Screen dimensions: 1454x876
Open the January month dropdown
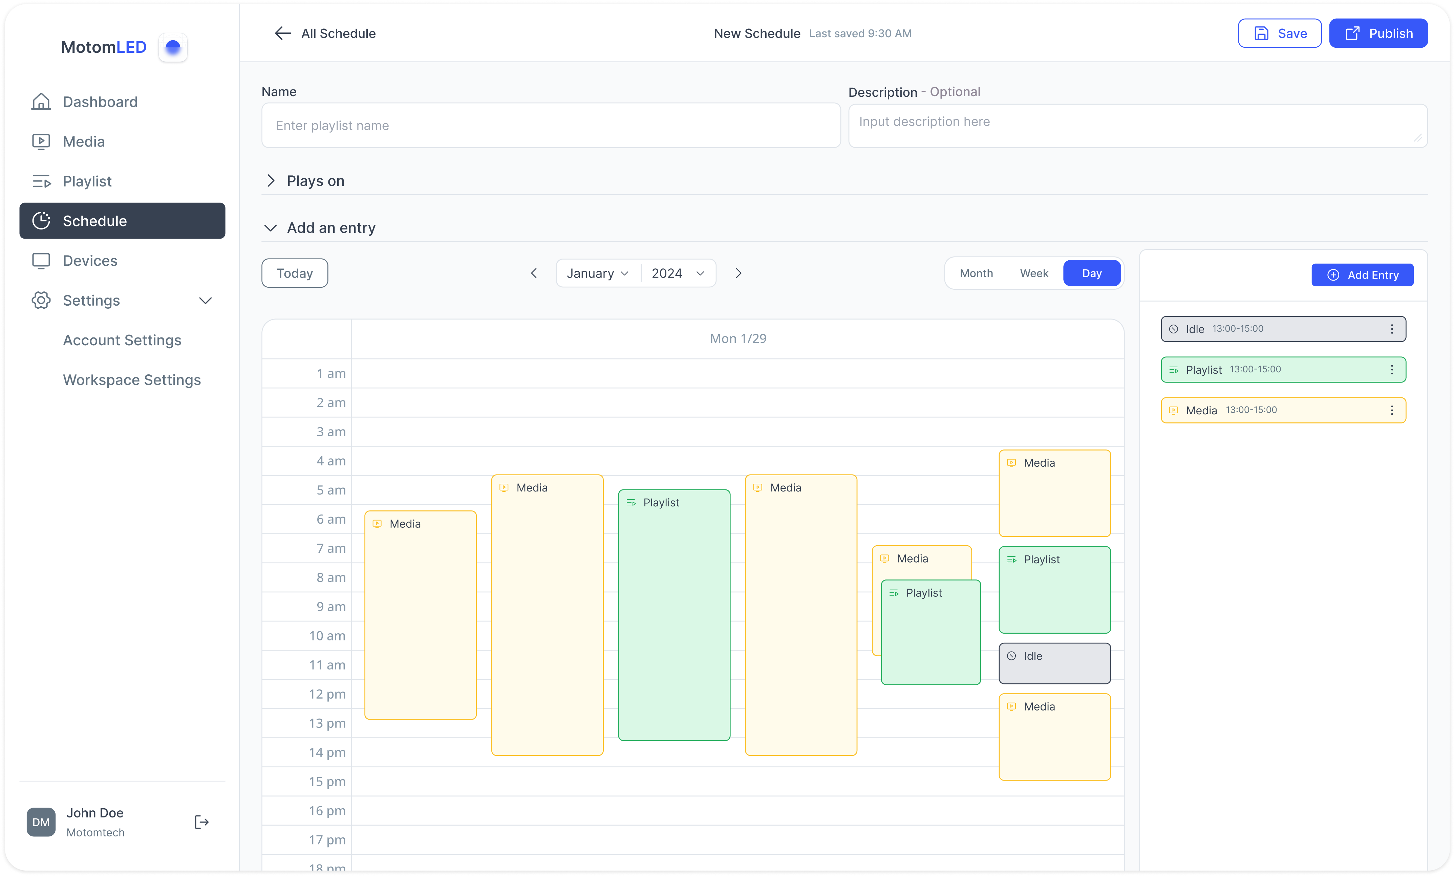pyautogui.click(x=598, y=273)
